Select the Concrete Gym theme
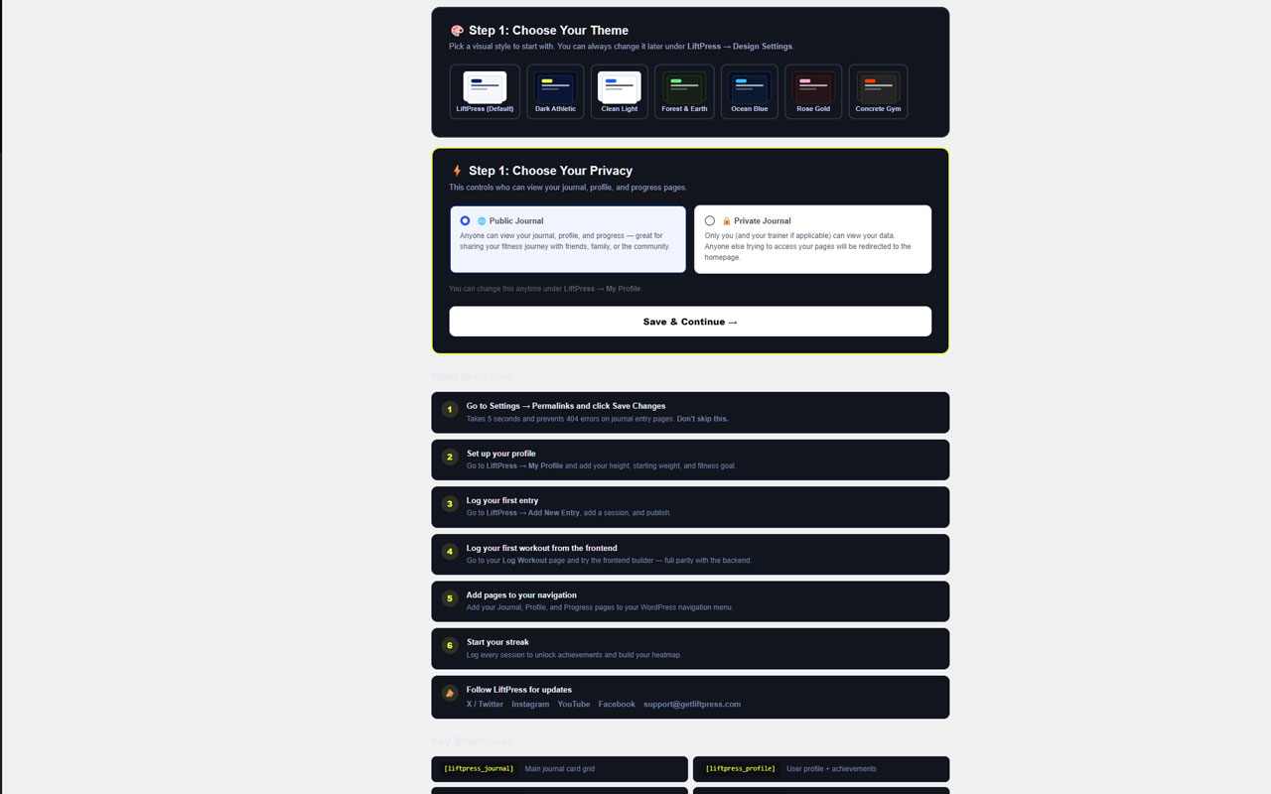The width and height of the screenshot is (1271, 794). pos(878,91)
